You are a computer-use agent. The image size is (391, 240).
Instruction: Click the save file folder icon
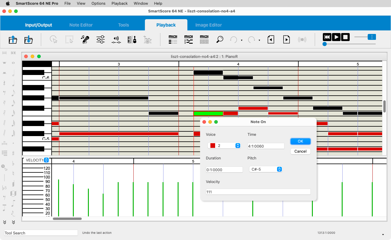click(x=28, y=39)
